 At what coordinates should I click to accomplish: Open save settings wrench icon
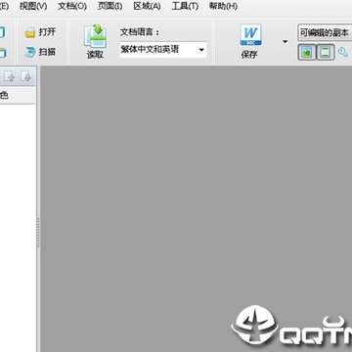pos(343,52)
